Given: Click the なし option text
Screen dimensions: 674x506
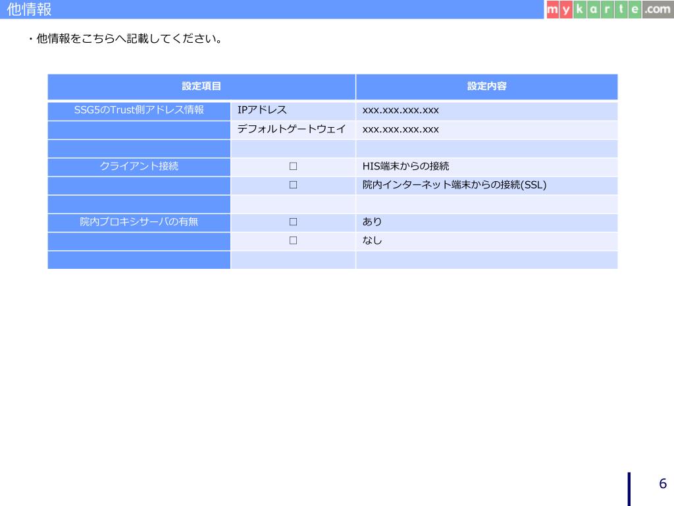Looking at the screenshot, I should tap(373, 240).
